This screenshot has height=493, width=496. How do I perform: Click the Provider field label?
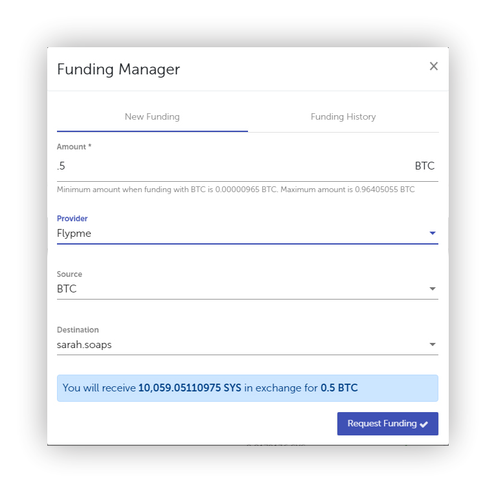72,219
